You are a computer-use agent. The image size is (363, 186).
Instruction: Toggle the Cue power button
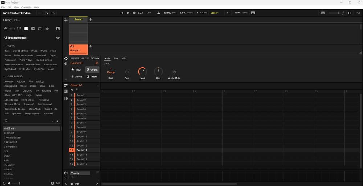[127, 72]
